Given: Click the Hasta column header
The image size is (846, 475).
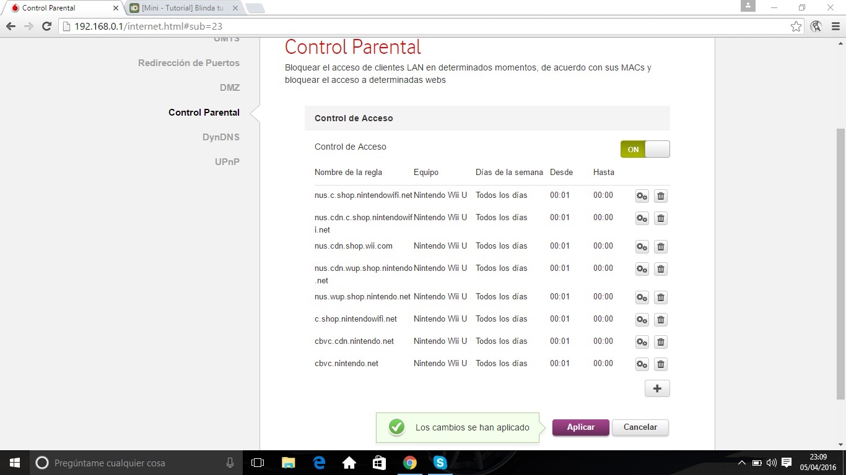Looking at the screenshot, I should coord(604,173).
